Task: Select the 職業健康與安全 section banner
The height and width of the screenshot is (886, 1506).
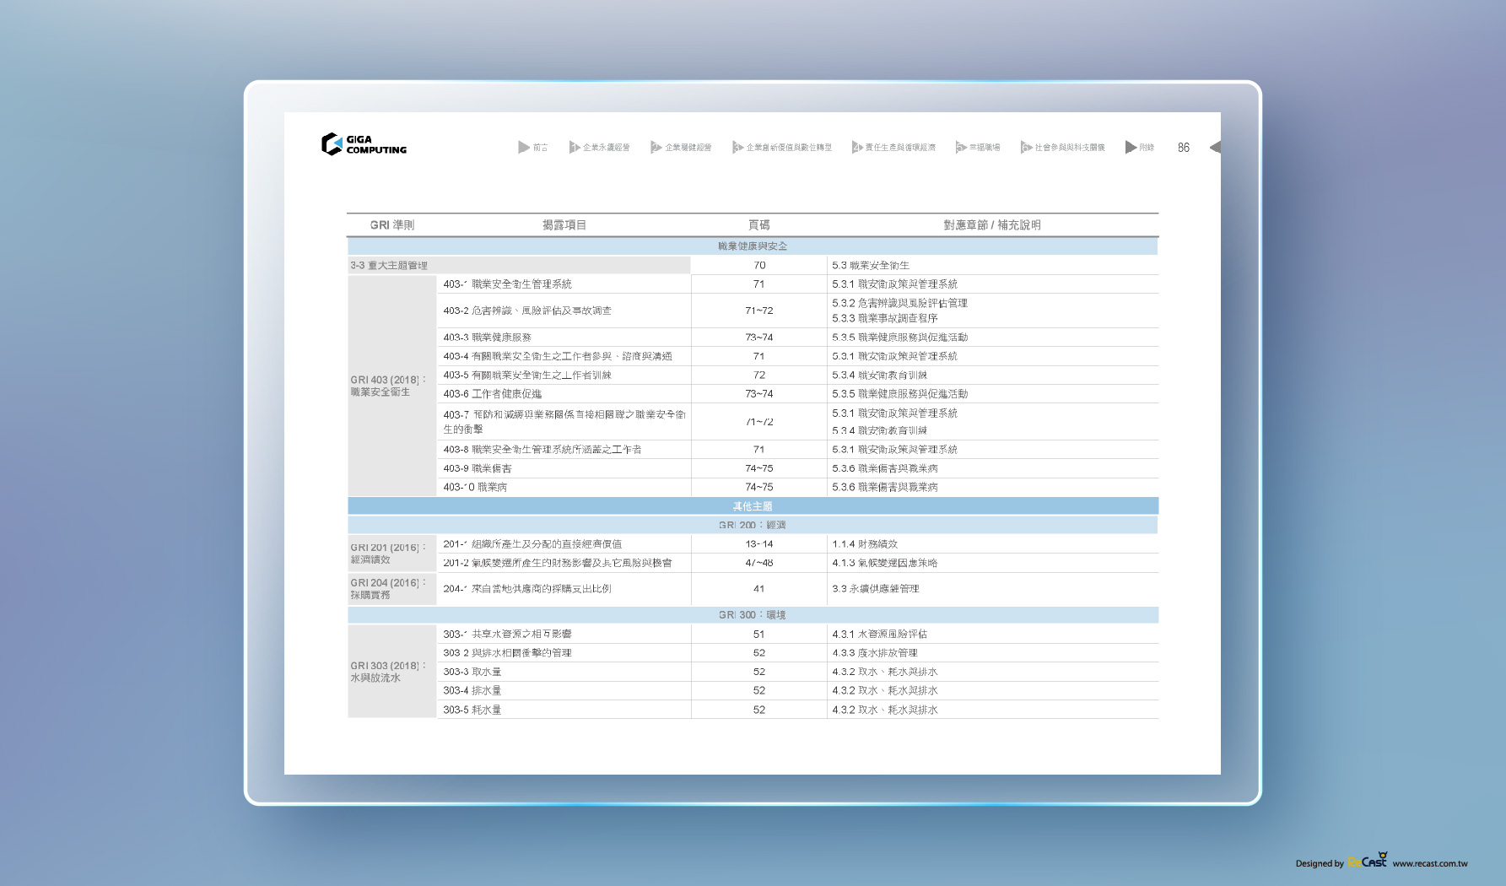Action: [753, 246]
